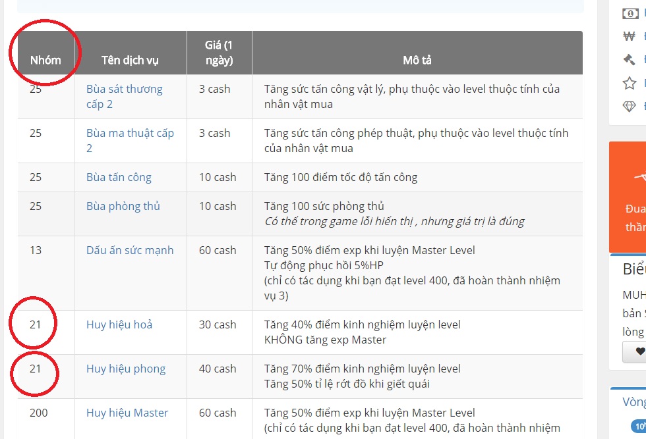Click the orange banner in the sidebar
The height and width of the screenshot is (439, 646).
click(628, 197)
